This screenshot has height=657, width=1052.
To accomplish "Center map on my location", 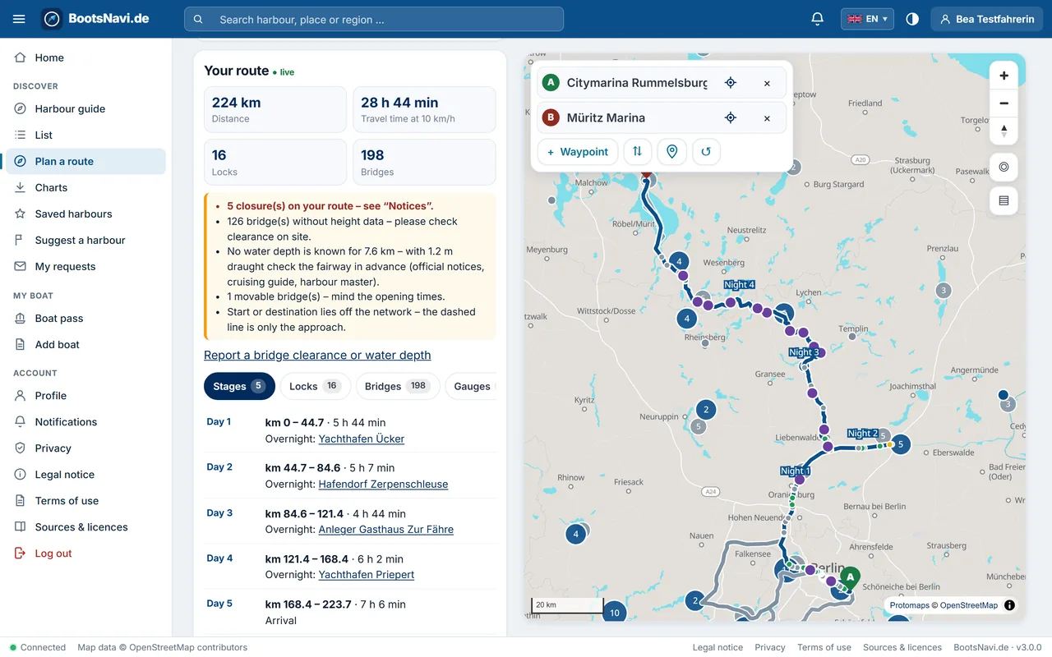I will pos(1004,167).
